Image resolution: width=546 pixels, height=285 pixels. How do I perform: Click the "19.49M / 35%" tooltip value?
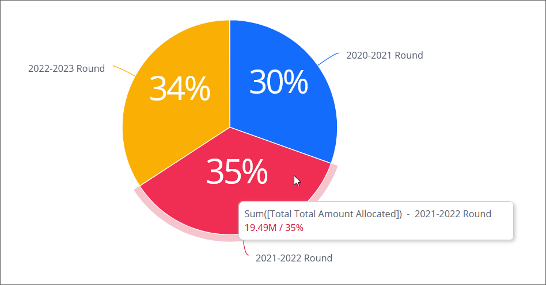click(x=274, y=228)
